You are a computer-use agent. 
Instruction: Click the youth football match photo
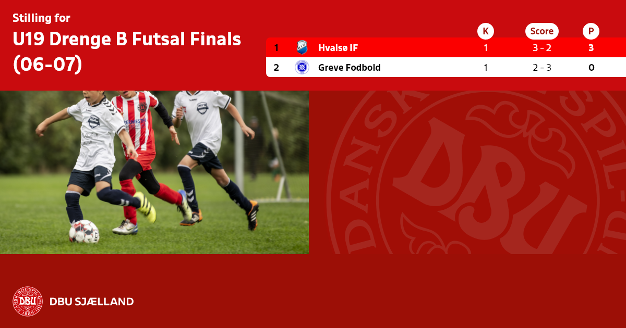click(154, 172)
